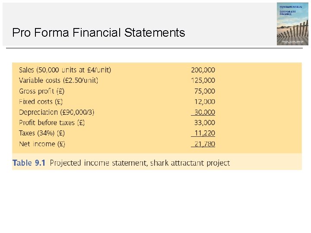
Task: Click the "Pro Forma Financial Statements" slide title
Action: coord(98,32)
